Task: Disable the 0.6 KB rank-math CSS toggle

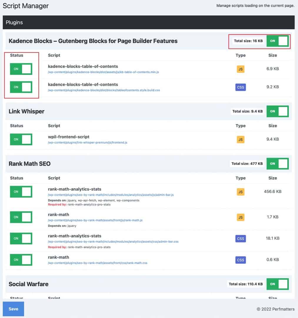Action: pyautogui.click(x=21, y=260)
